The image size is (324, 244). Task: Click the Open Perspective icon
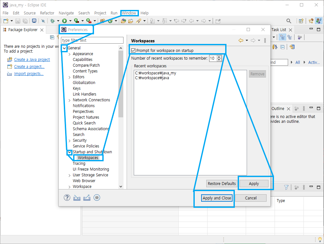tap(301, 21)
